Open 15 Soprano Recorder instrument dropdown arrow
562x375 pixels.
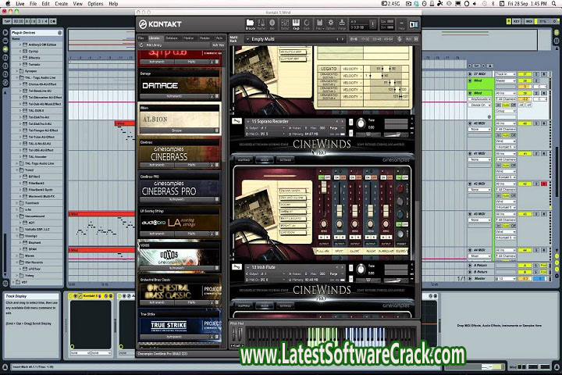coord(247,121)
